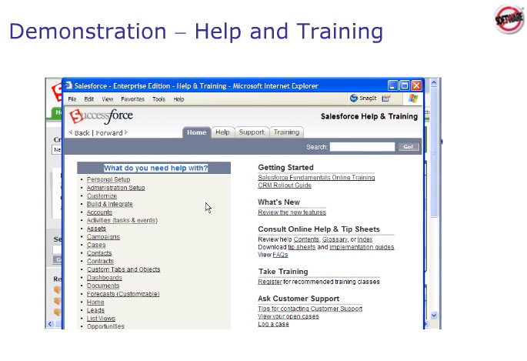The height and width of the screenshot is (361, 527).
Task: Open the Favorites menu
Action: [132, 99]
